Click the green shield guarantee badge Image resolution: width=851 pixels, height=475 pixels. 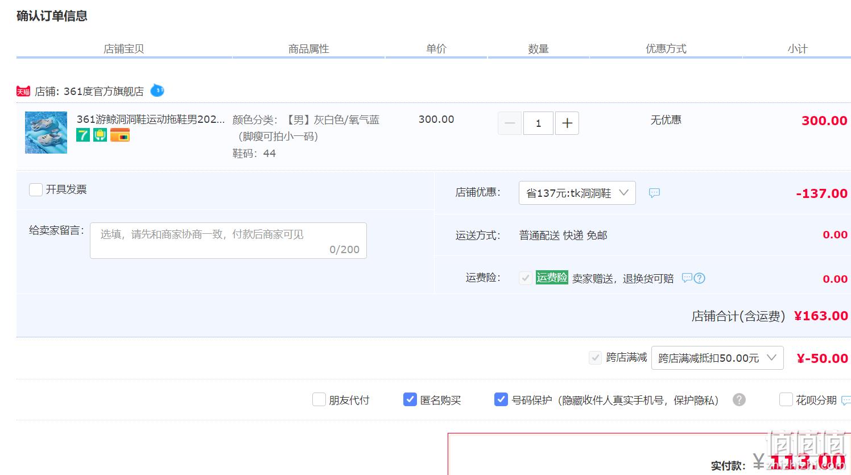100,135
